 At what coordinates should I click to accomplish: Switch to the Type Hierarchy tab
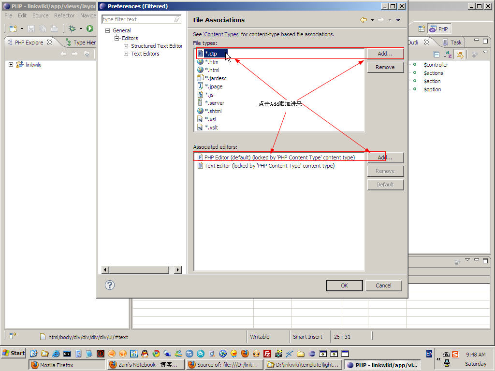point(81,43)
